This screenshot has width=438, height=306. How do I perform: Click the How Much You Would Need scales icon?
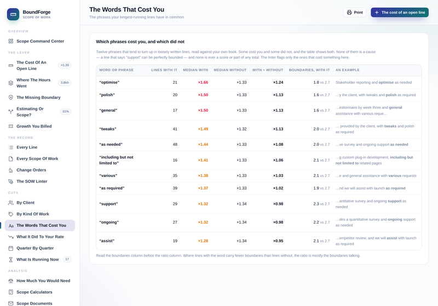click(x=10, y=281)
